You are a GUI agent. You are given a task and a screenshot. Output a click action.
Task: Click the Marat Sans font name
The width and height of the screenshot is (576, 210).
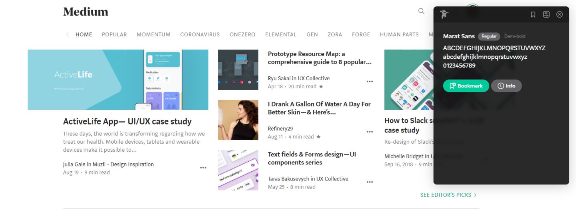(x=459, y=36)
